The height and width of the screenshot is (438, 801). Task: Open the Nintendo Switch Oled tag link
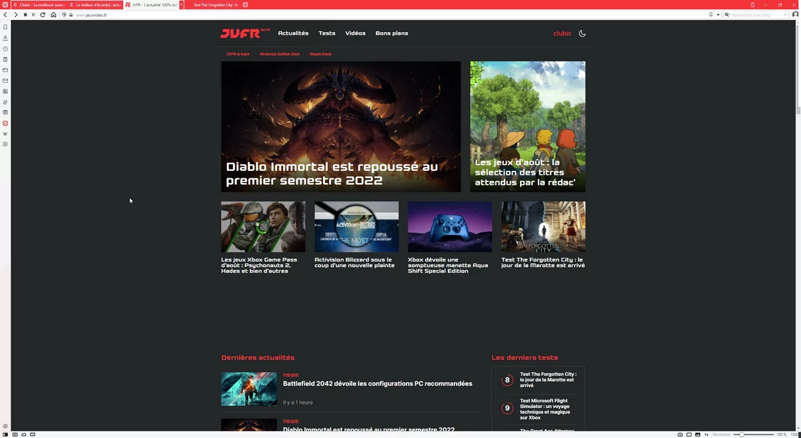click(280, 54)
